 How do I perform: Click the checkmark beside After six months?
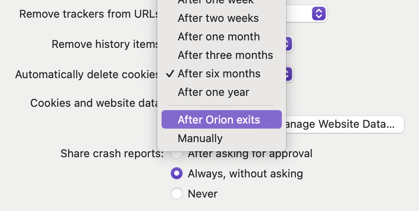(170, 74)
